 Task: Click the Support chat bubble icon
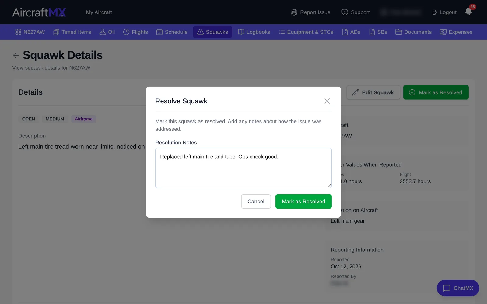click(x=345, y=12)
